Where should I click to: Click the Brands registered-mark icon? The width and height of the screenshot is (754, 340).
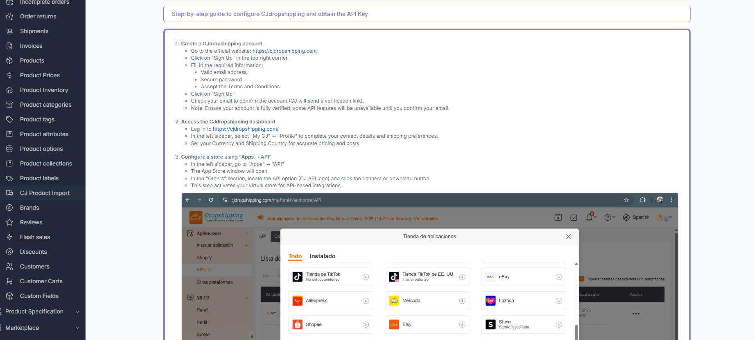click(x=9, y=208)
